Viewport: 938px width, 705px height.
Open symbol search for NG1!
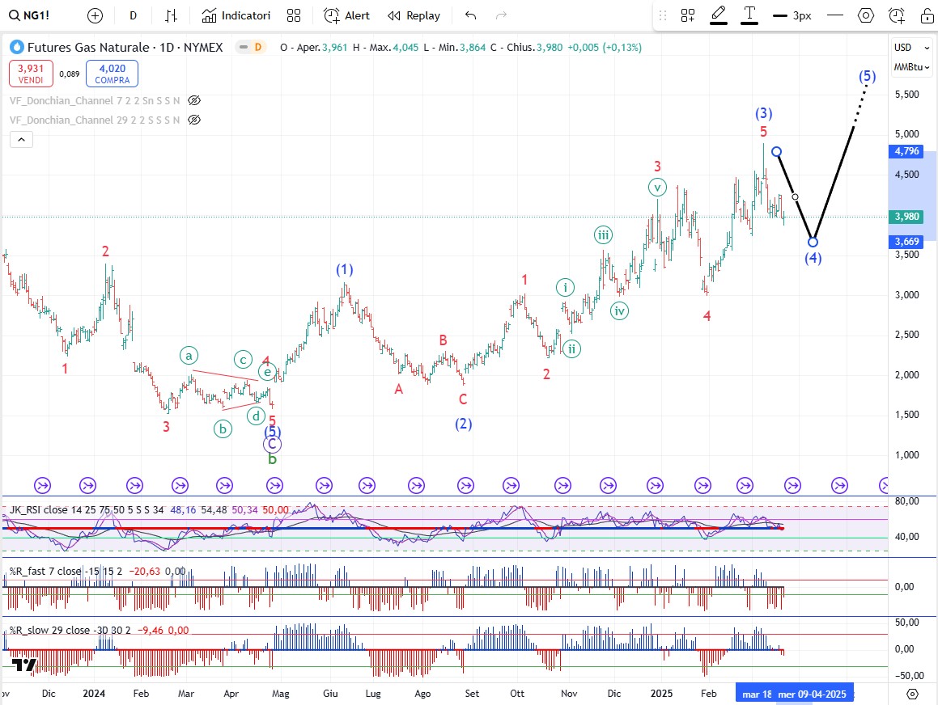pyautogui.click(x=29, y=15)
